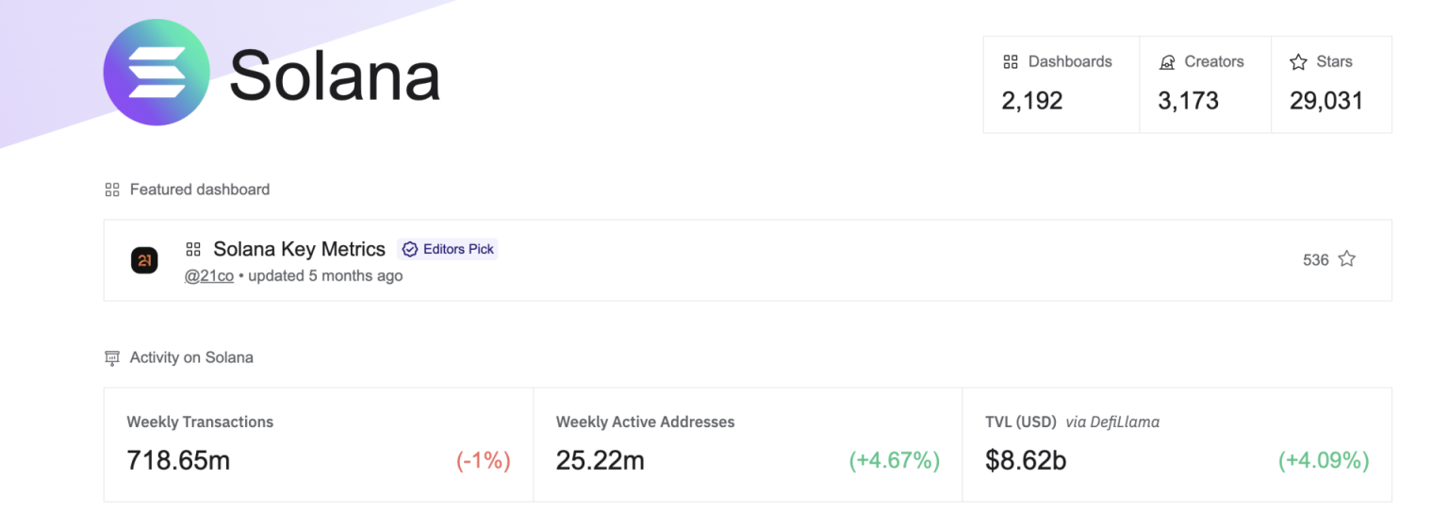Star the Solana Key Metrics dashboard

1346,259
